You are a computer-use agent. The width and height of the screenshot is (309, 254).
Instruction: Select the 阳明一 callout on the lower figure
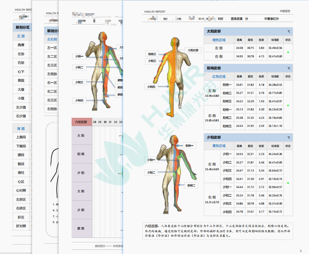189,146
